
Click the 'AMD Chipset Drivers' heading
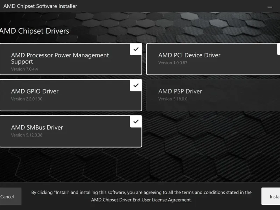point(34,31)
